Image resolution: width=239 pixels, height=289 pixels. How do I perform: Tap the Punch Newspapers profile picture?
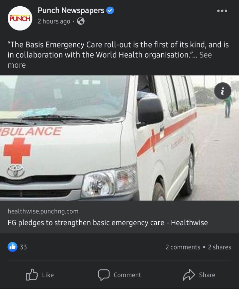pyautogui.click(x=20, y=18)
